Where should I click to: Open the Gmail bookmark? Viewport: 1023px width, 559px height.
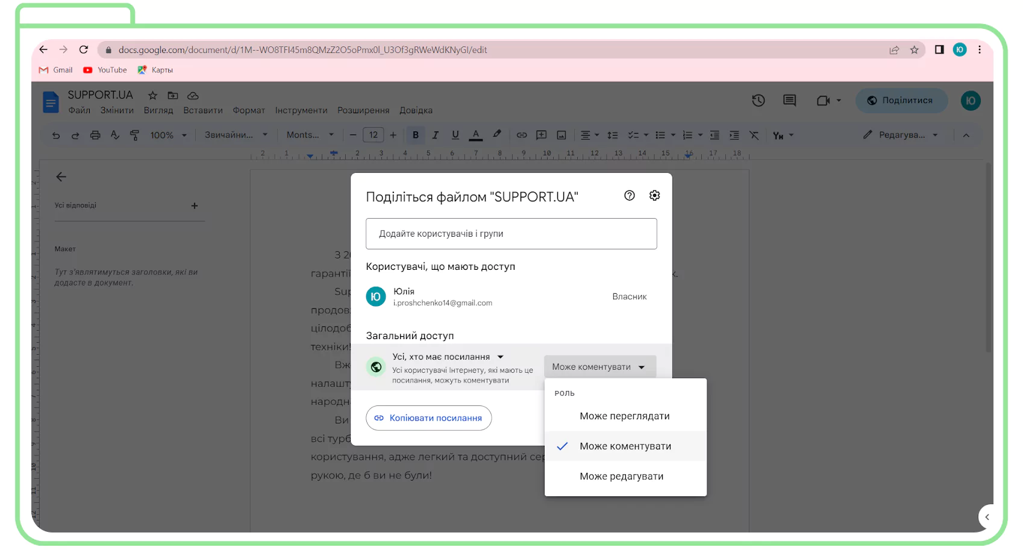(x=55, y=70)
